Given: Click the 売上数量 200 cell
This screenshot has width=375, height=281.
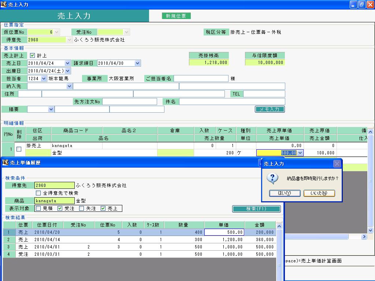Looking at the screenshot, I should [x=215, y=153].
